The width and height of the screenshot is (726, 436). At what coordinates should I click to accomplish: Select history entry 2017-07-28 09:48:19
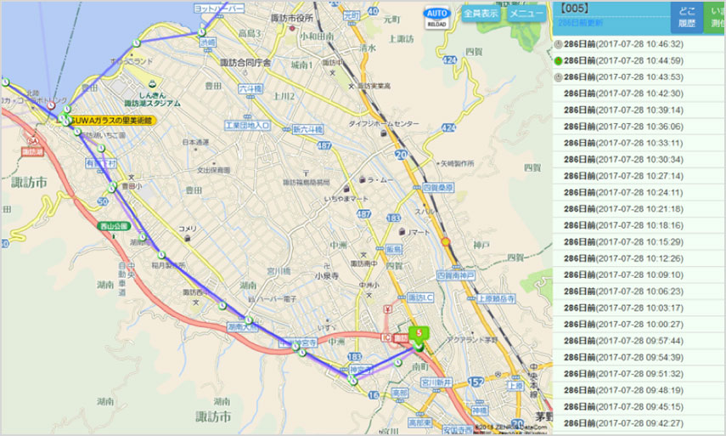click(x=639, y=391)
